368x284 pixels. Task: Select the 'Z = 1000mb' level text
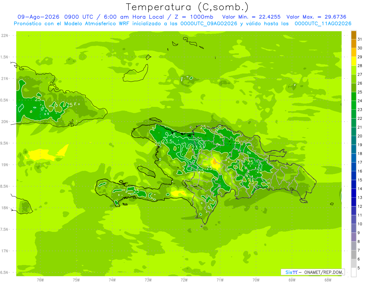coord(194,17)
